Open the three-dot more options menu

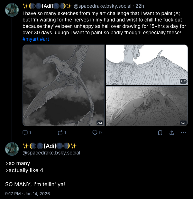pos(183,133)
